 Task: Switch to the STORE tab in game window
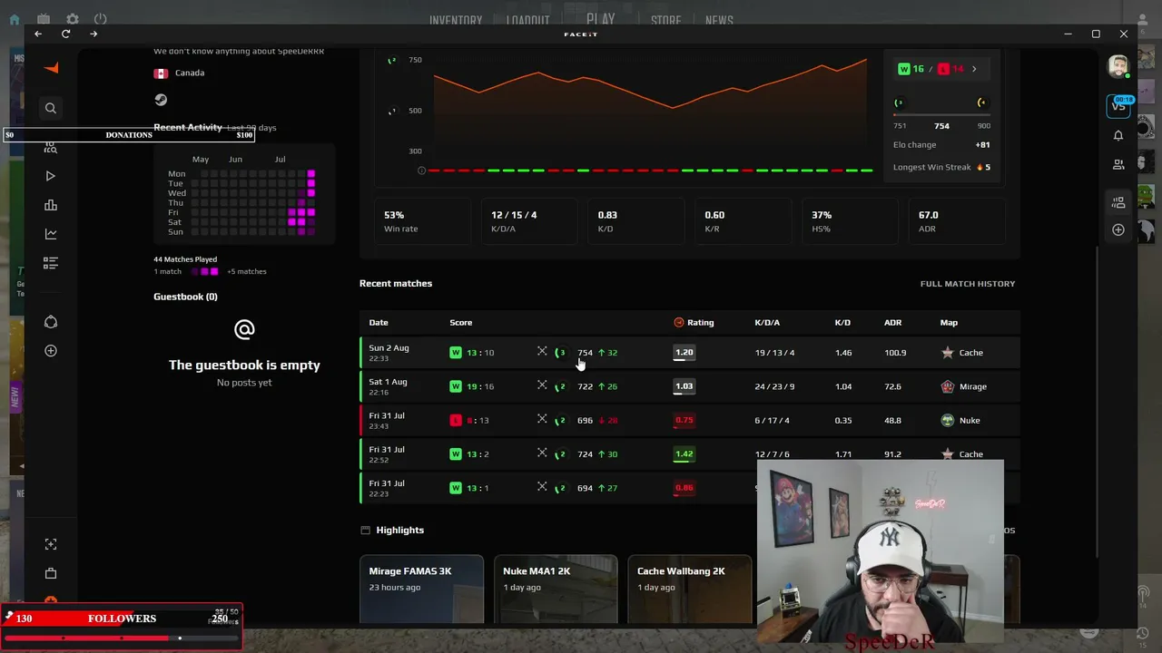(x=665, y=20)
